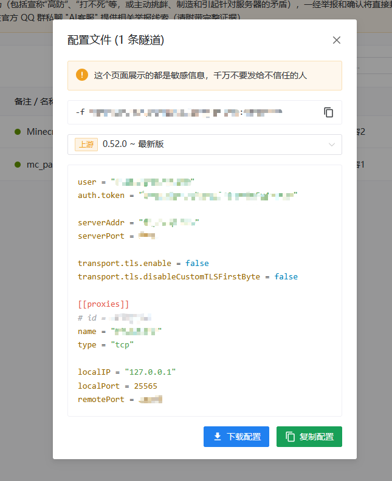Click the orange warning exclamation icon
Screen dimensions: 392x481
82,75
